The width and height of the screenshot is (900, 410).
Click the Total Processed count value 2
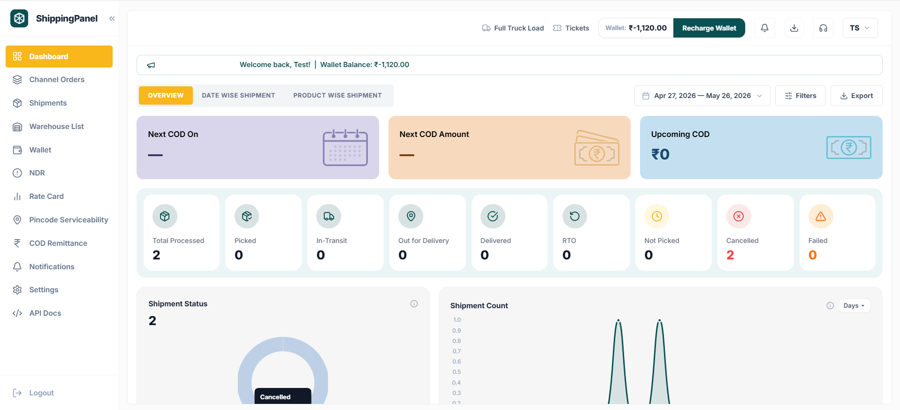point(156,255)
